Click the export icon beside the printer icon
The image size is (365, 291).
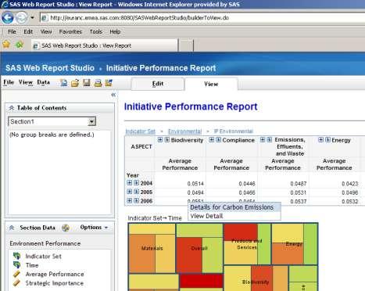(x=109, y=83)
